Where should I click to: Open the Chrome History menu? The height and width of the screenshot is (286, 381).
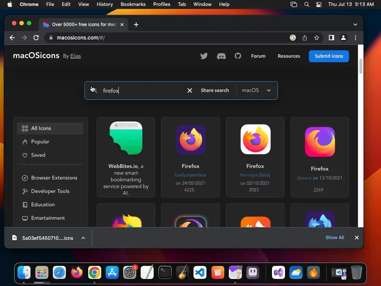pyautogui.click(x=105, y=4)
